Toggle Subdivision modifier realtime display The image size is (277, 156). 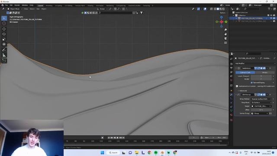click(x=261, y=68)
